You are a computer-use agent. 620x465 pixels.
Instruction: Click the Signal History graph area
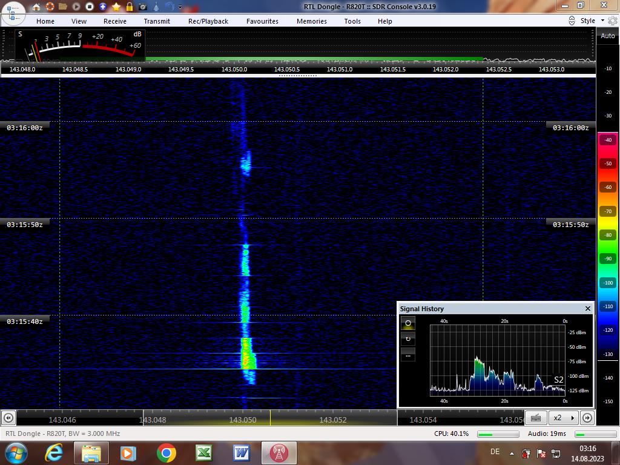click(498, 360)
